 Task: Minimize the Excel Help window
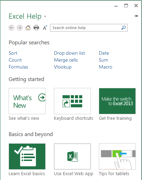click(116, 6)
